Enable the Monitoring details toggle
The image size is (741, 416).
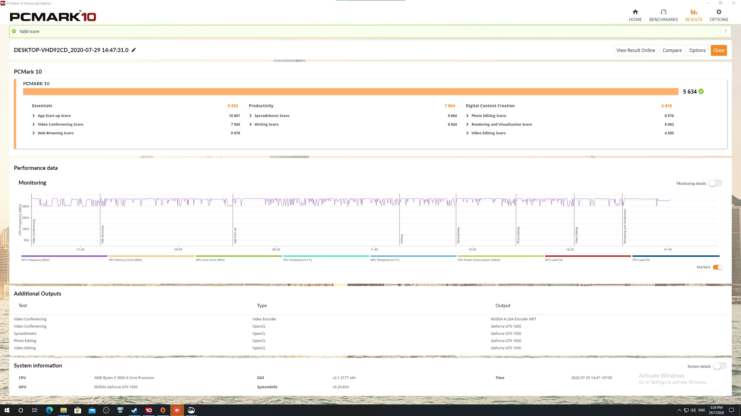click(x=715, y=183)
